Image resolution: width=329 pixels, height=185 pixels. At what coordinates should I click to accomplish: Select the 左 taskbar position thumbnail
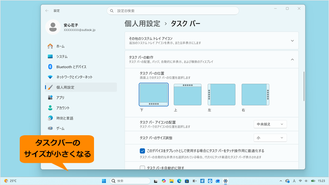(221, 94)
